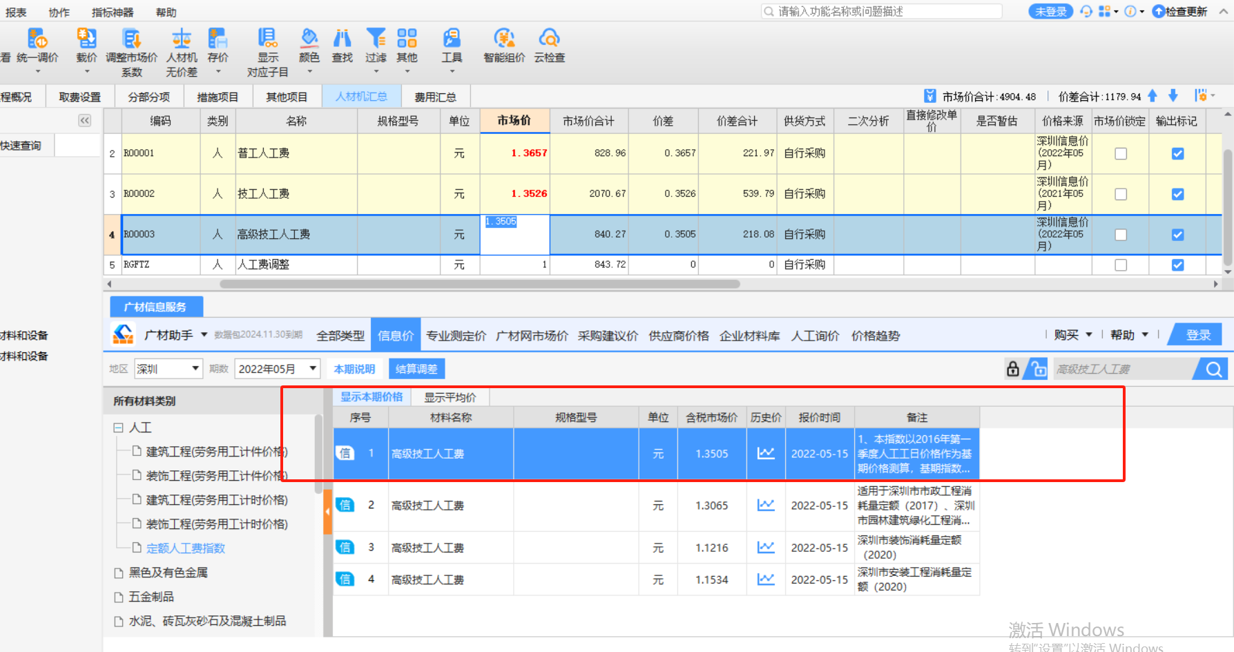Screen dimensions: 1234x652
Task: Select the 黑色及有色金属 category
Action: (168, 573)
